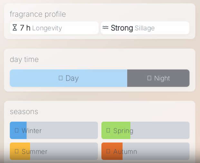Click the "fragrance profile" section heading
The width and height of the screenshot is (200, 163).
point(38,14)
